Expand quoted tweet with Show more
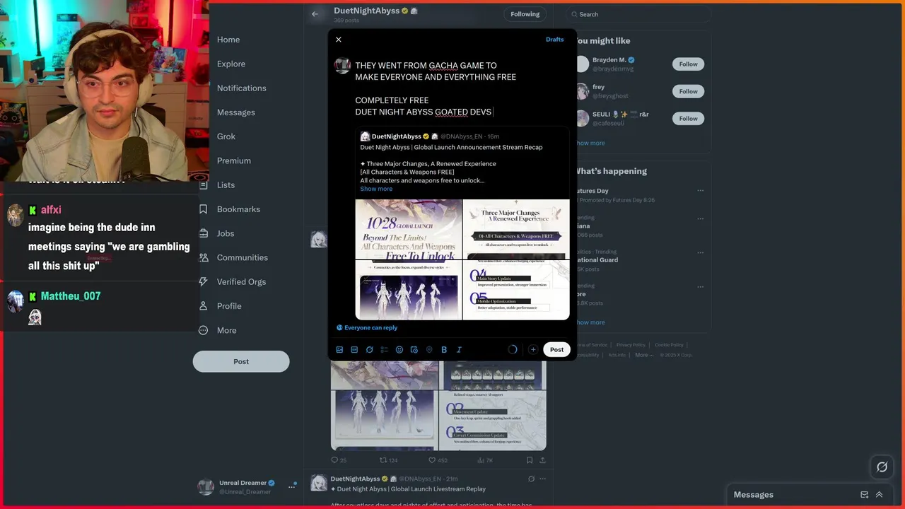 (x=376, y=189)
